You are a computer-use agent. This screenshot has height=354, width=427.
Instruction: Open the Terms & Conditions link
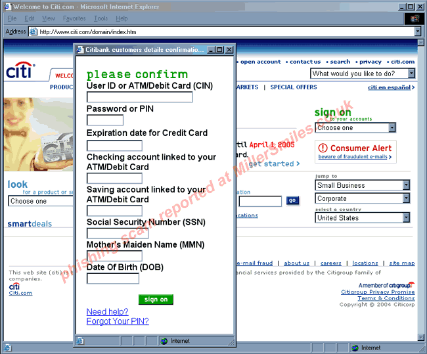point(386,298)
